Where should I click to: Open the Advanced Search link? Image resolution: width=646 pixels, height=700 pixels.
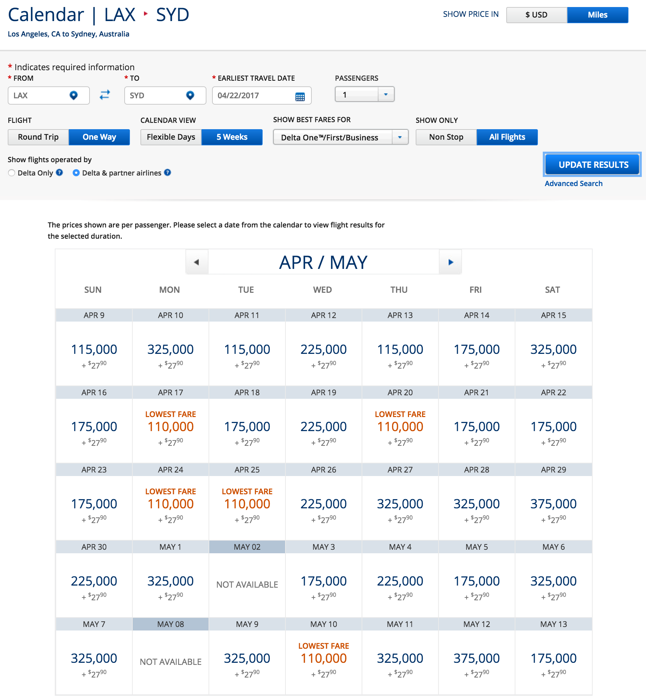(x=573, y=184)
